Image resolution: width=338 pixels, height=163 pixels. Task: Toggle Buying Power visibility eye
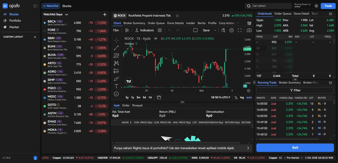point(309,5)
